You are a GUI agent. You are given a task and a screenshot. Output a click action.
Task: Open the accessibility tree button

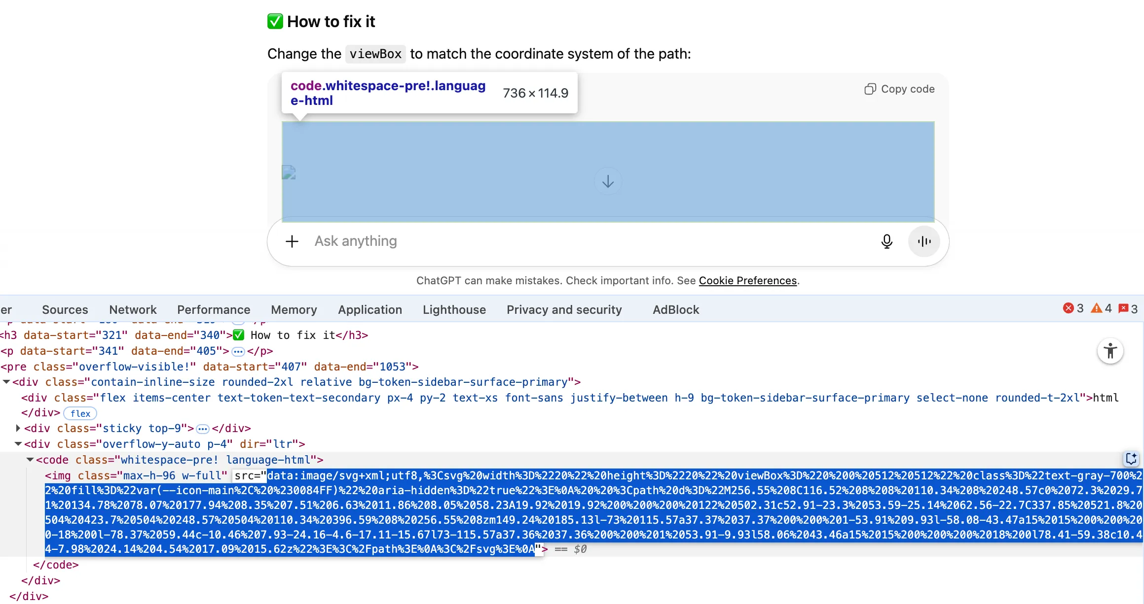1110,351
